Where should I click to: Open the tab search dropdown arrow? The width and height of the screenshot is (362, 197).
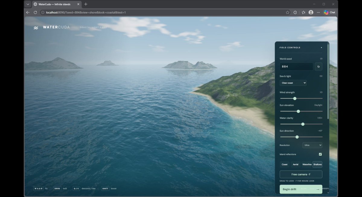coord(28,4)
